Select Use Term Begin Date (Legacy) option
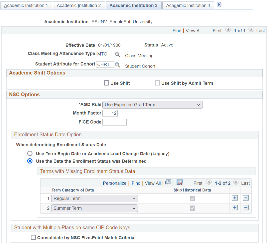 pos(30,153)
